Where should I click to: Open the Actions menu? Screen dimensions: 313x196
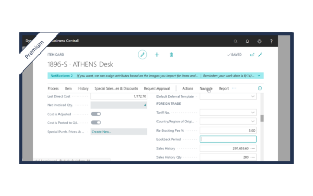(x=188, y=88)
